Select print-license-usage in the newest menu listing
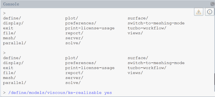215x97 pixels. (90, 68)
